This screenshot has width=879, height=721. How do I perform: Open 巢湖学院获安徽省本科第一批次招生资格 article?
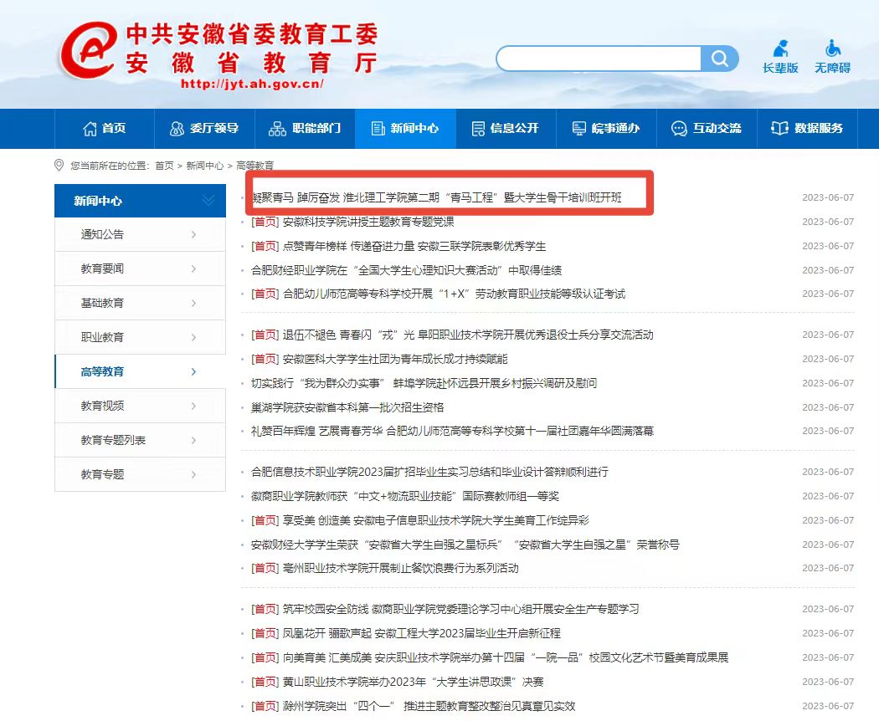(347, 407)
